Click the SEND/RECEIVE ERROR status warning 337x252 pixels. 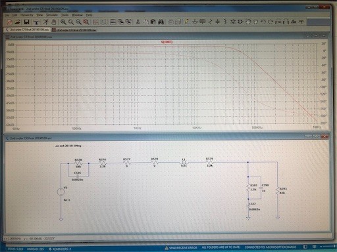tap(181, 247)
